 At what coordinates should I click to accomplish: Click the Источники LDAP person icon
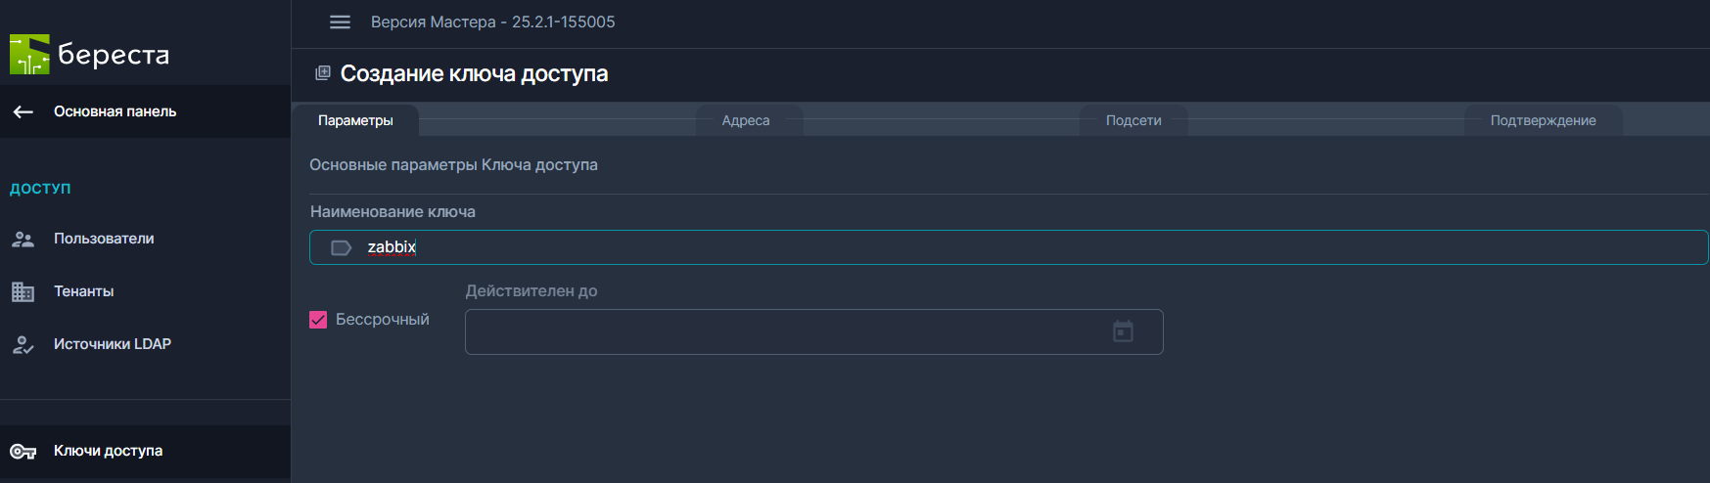23,345
